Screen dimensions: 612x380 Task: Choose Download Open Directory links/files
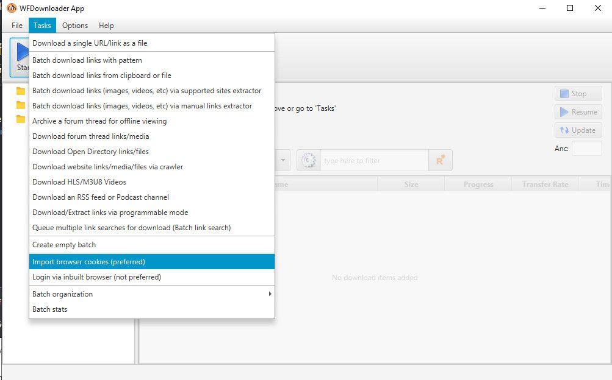pos(152,152)
